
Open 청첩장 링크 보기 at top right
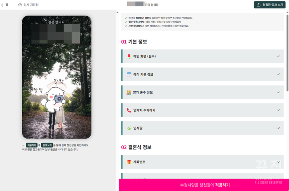(270, 5)
